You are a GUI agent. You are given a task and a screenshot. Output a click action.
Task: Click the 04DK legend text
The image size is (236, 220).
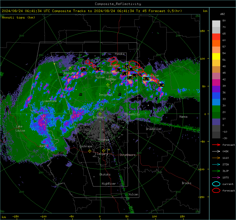(x=226, y=151)
